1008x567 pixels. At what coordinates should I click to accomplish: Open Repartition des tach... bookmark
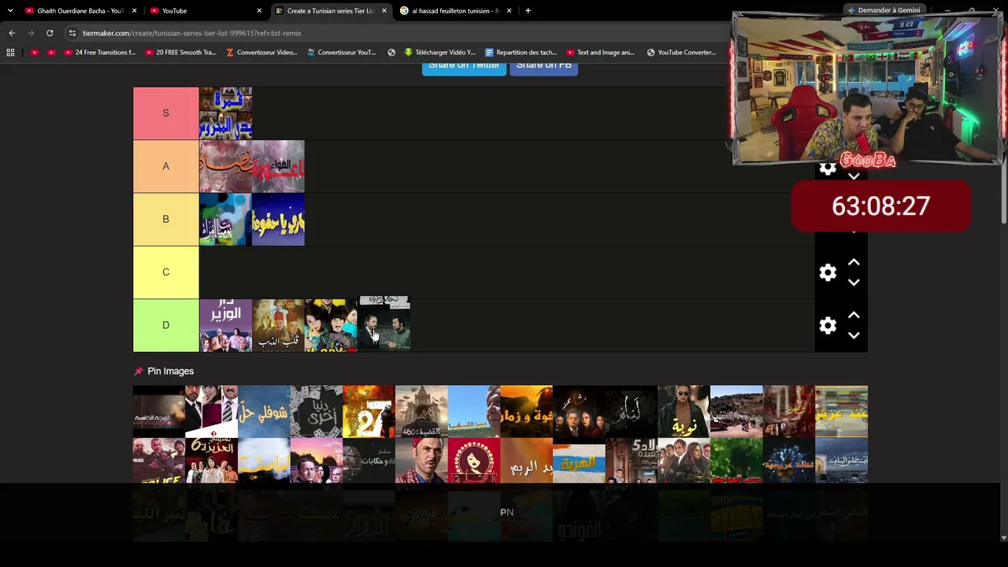tap(521, 53)
